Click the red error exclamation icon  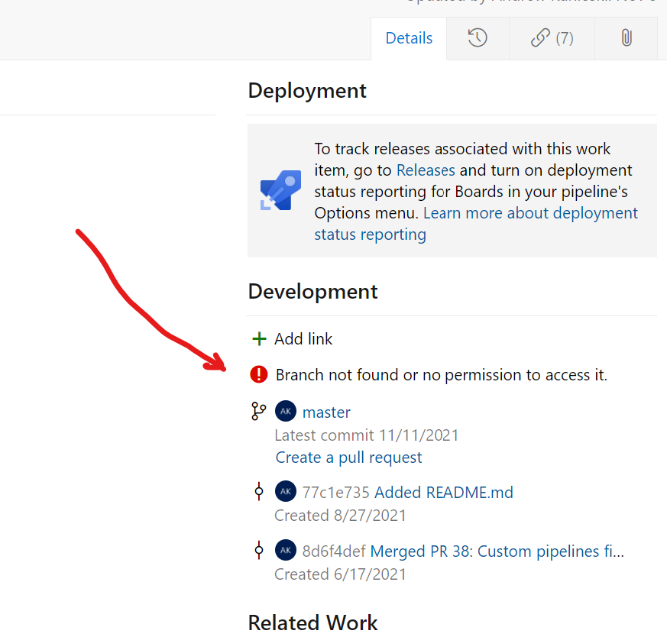259,374
